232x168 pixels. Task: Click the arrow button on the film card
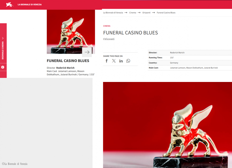tap(87, 52)
